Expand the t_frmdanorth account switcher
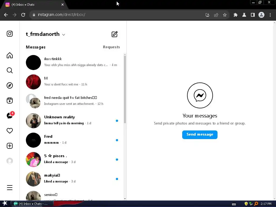This screenshot has height=207, width=276. tap(45, 34)
